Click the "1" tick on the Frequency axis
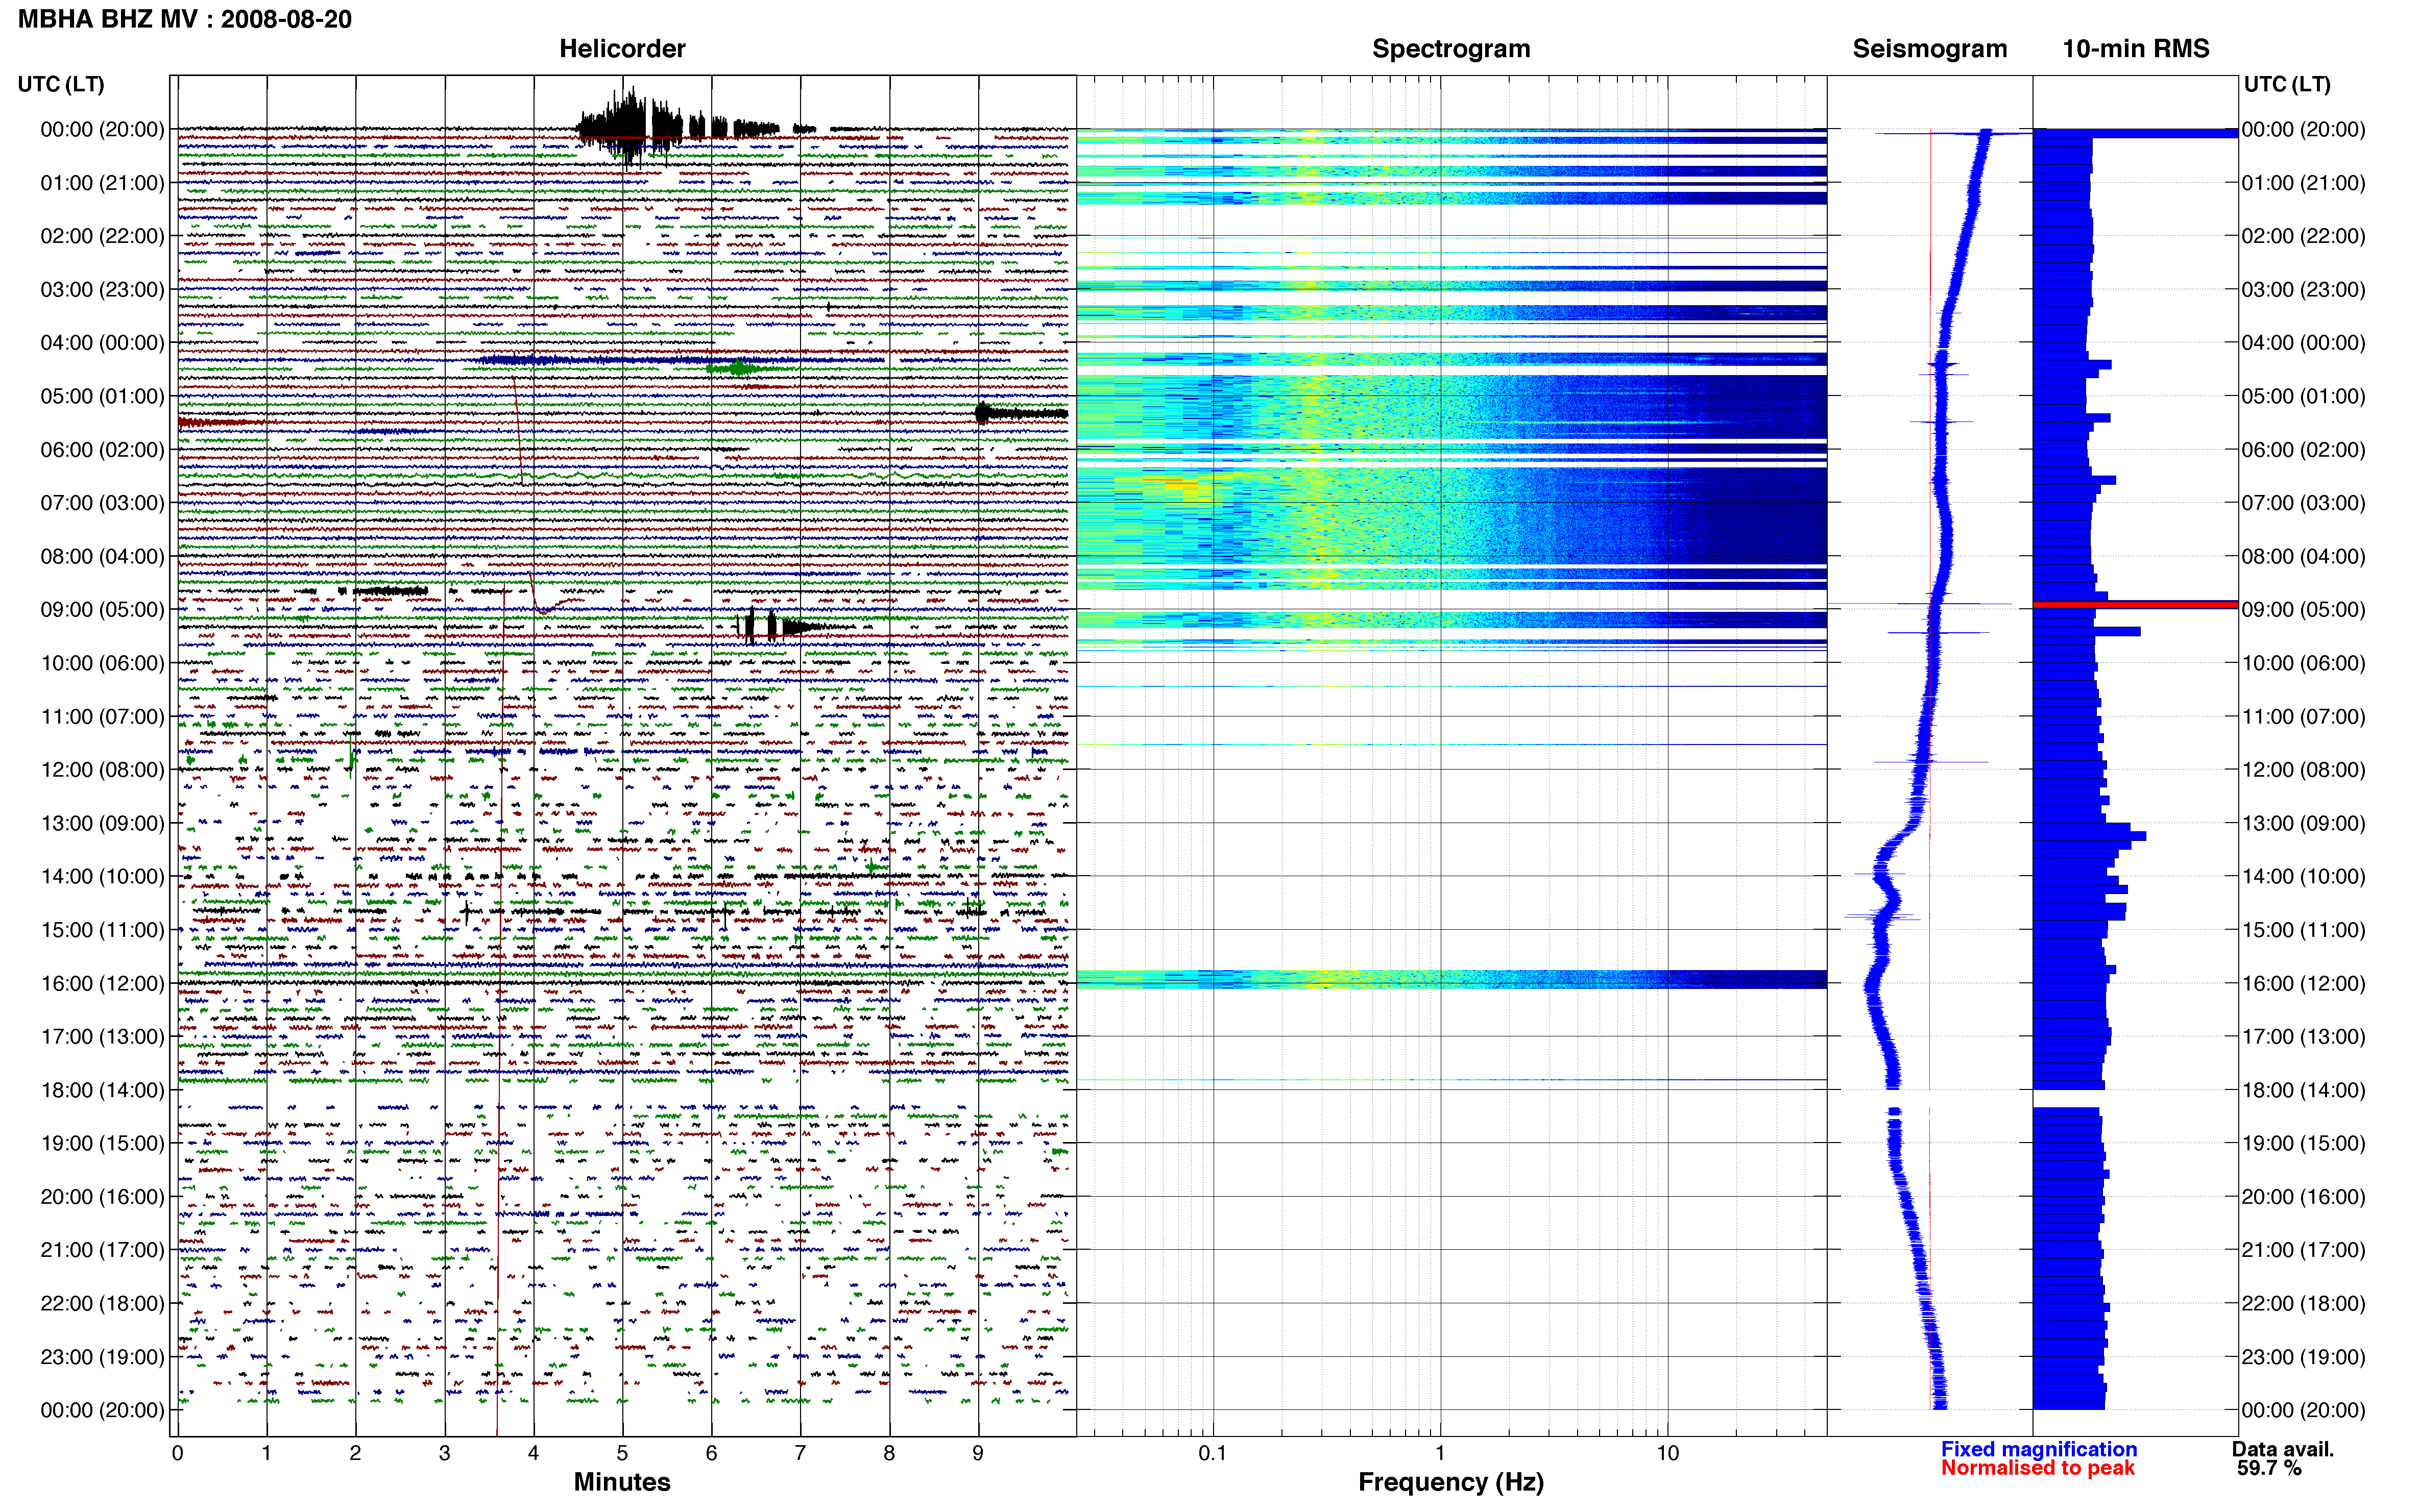 point(1441,1453)
